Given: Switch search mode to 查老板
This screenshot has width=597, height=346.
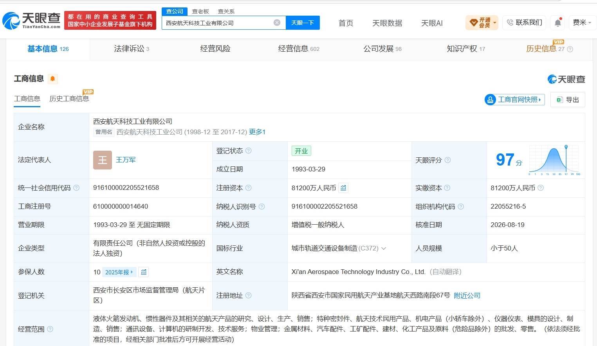Looking at the screenshot, I should click(200, 11).
